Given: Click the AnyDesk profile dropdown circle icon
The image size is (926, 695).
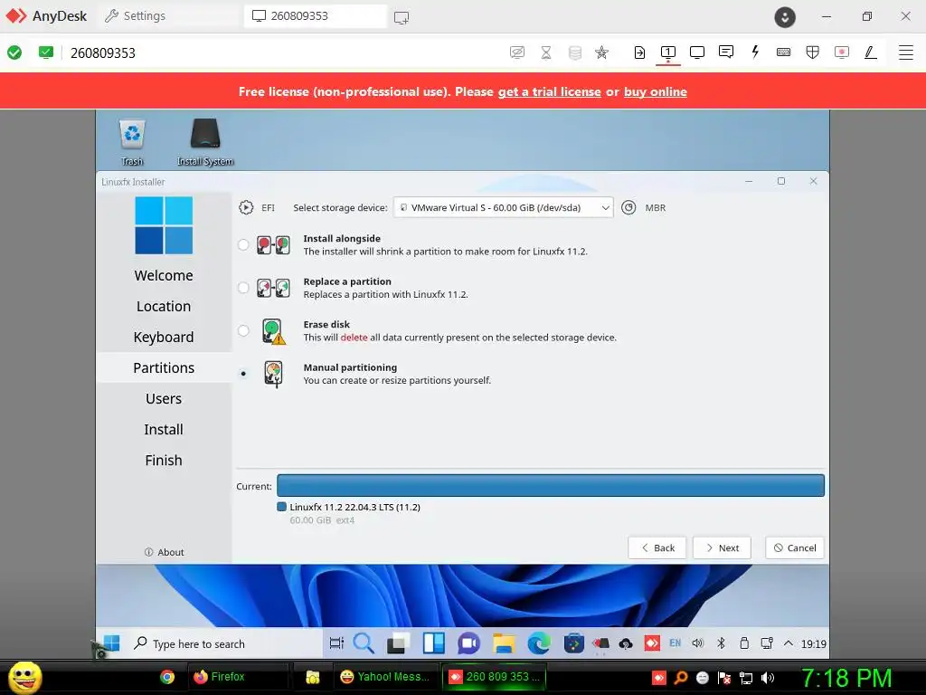Looking at the screenshot, I should 785,17.
